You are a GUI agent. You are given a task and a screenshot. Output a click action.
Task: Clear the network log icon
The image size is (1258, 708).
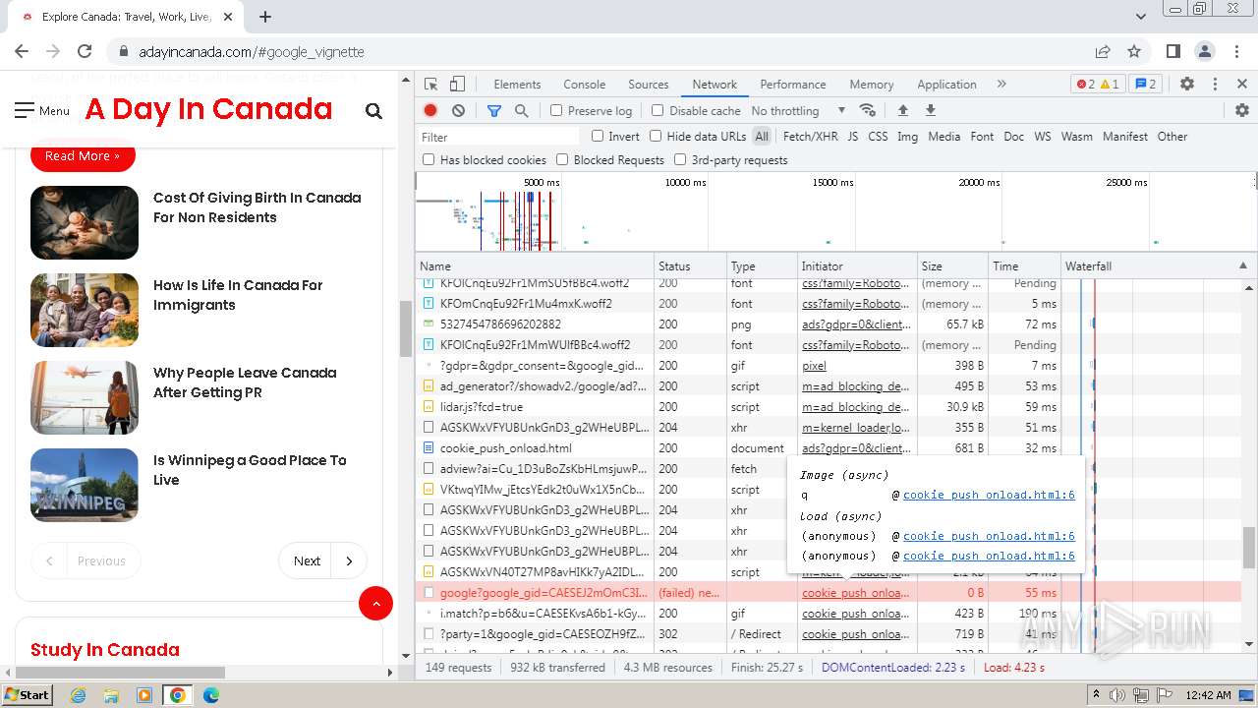[x=458, y=111]
